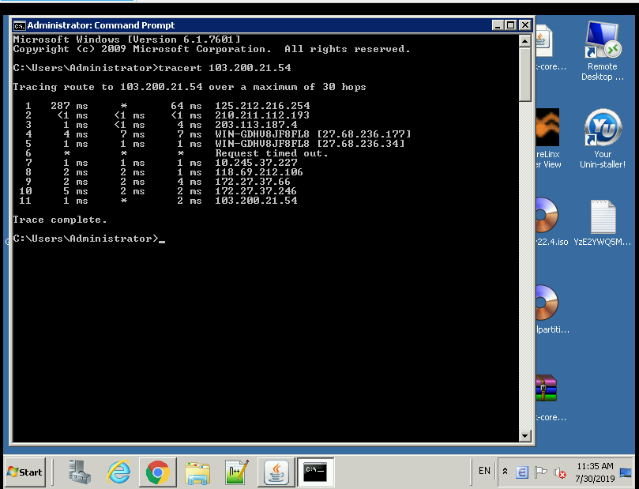This screenshot has height=489, width=639.
Task: Click the hop 9 address 172.27.37.66
Action: click(253, 182)
